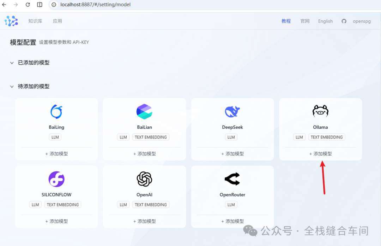Add model for SILICONFLOW
Image resolution: width=381 pixels, height=246 pixels.
pos(56,221)
